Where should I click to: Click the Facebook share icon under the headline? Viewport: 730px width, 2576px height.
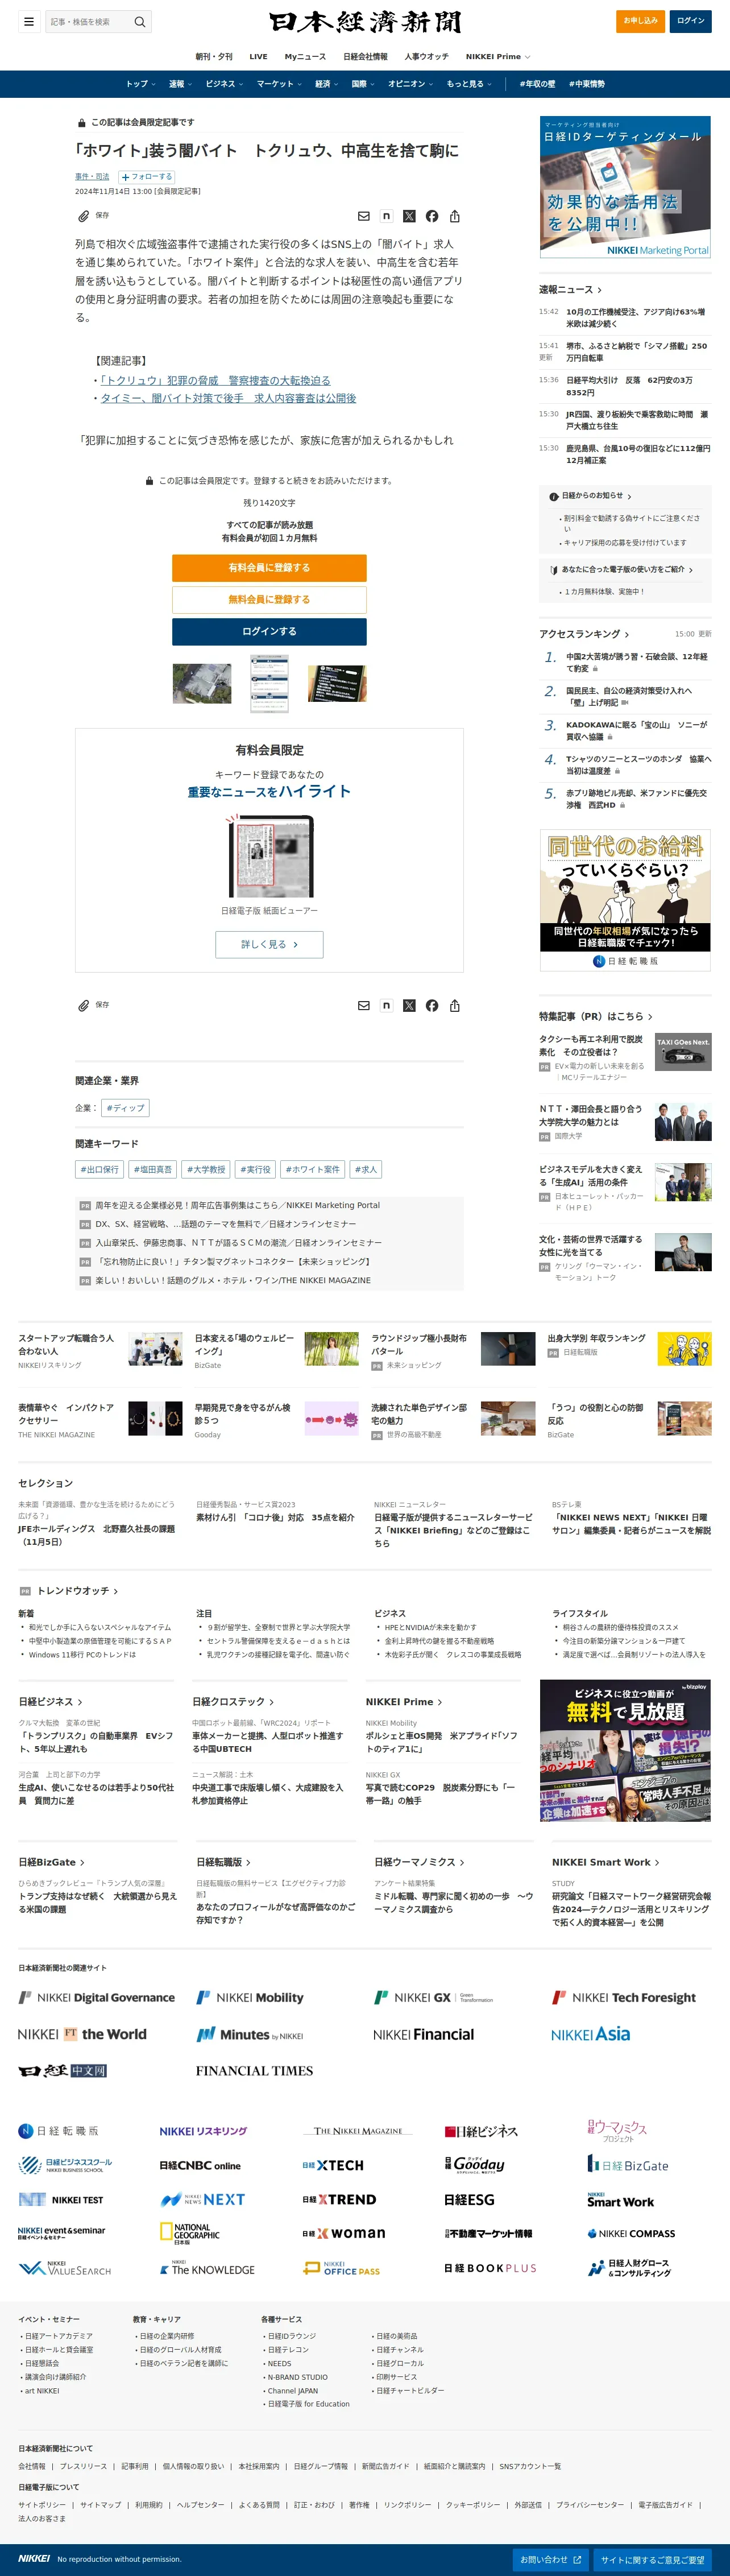tap(432, 216)
